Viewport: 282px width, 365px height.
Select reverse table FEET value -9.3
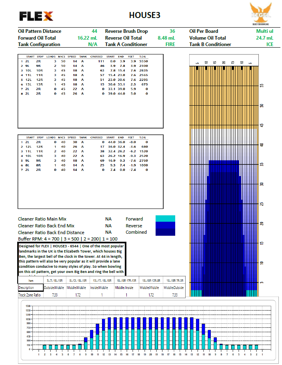coord(133,156)
